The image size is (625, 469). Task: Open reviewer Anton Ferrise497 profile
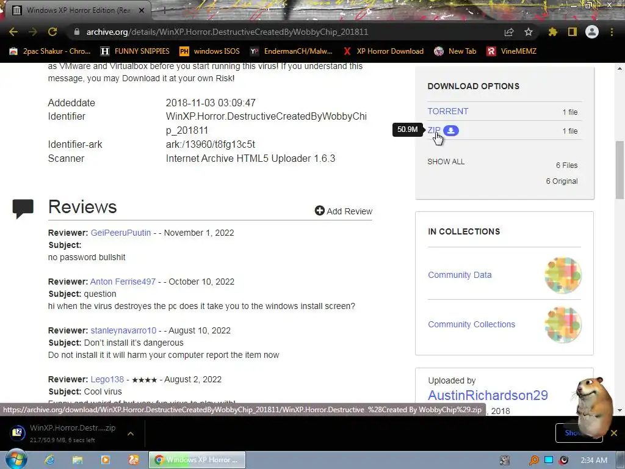point(123,282)
